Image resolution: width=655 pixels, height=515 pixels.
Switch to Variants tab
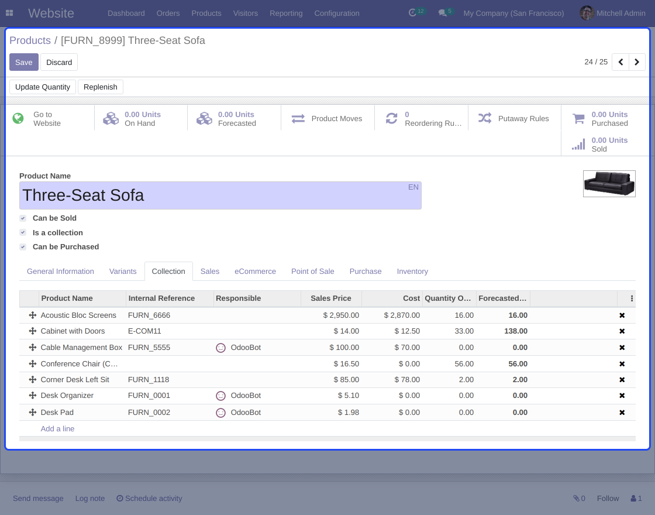pyautogui.click(x=123, y=272)
